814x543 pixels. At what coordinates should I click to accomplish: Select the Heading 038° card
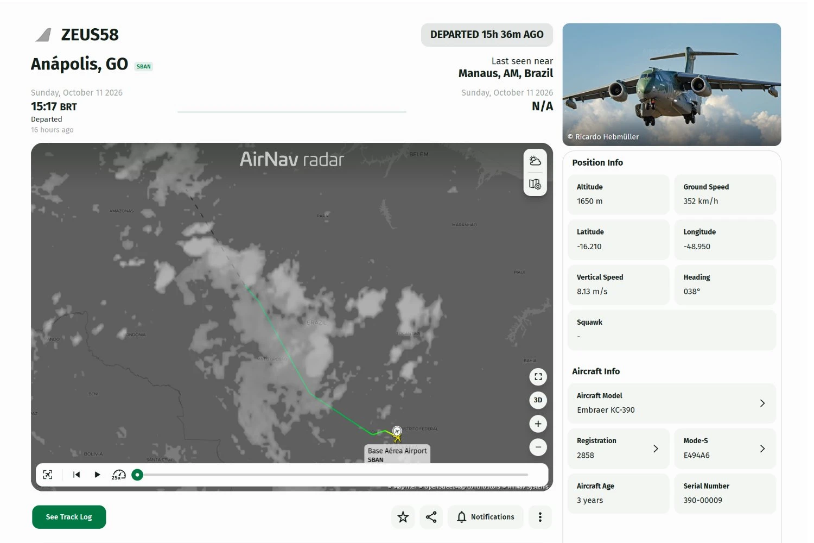point(725,285)
